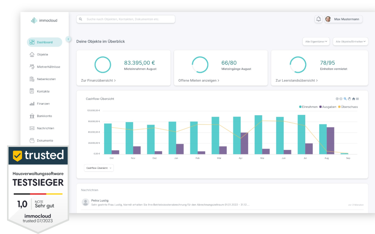Click the Kontakte address book icon
The image size is (375, 234).
point(32,91)
